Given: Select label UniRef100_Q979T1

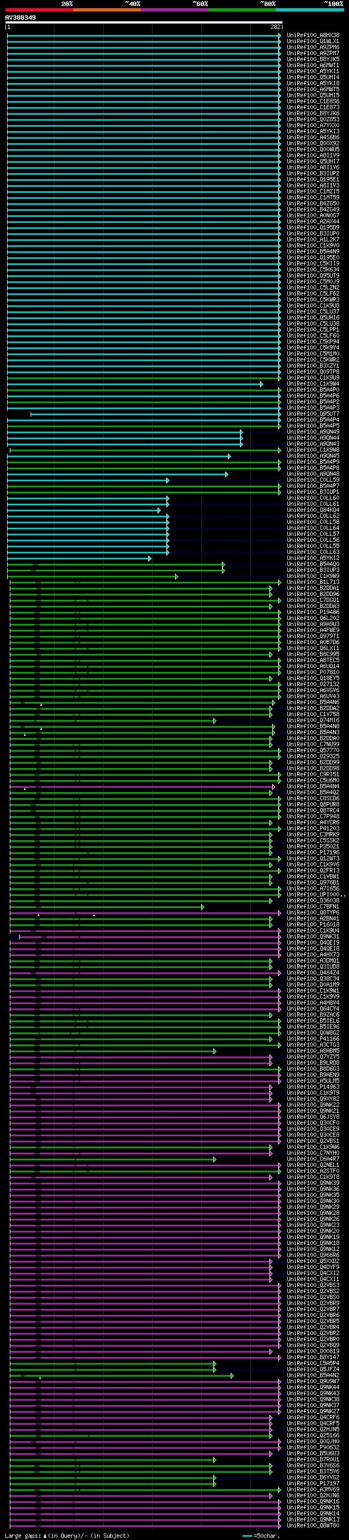Looking at the screenshot, I should (x=312, y=635).
